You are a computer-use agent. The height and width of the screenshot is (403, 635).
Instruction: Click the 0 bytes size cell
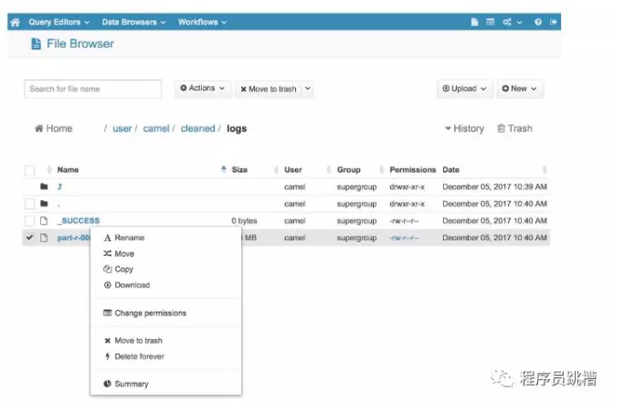tap(244, 221)
